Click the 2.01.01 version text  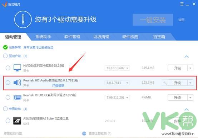[x=110, y=121]
